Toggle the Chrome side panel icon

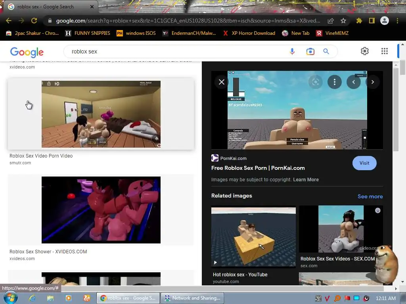click(372, 21)
